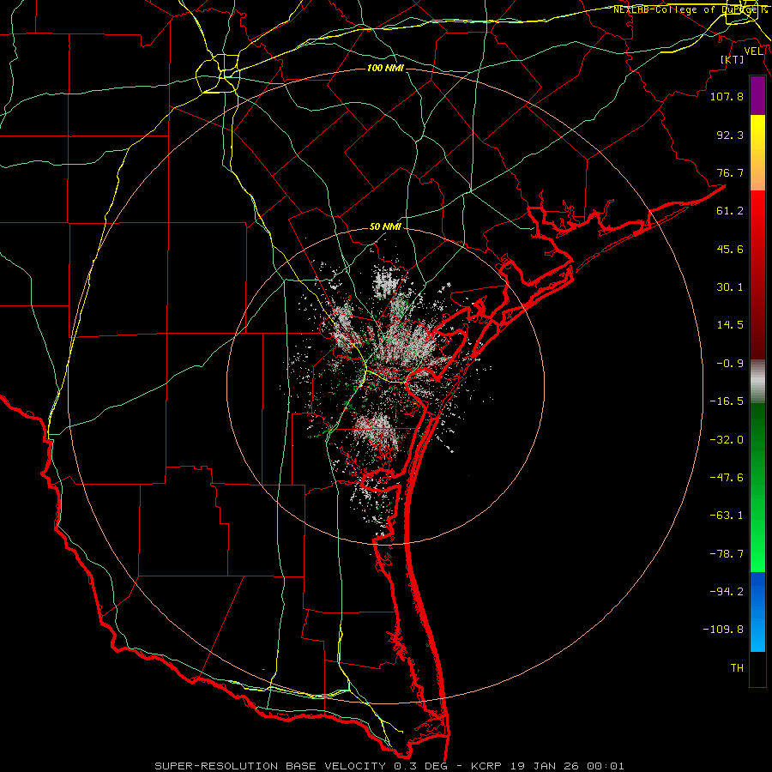
Task: Click the -32.0 velocity scale value
Action: click(727, 440)
